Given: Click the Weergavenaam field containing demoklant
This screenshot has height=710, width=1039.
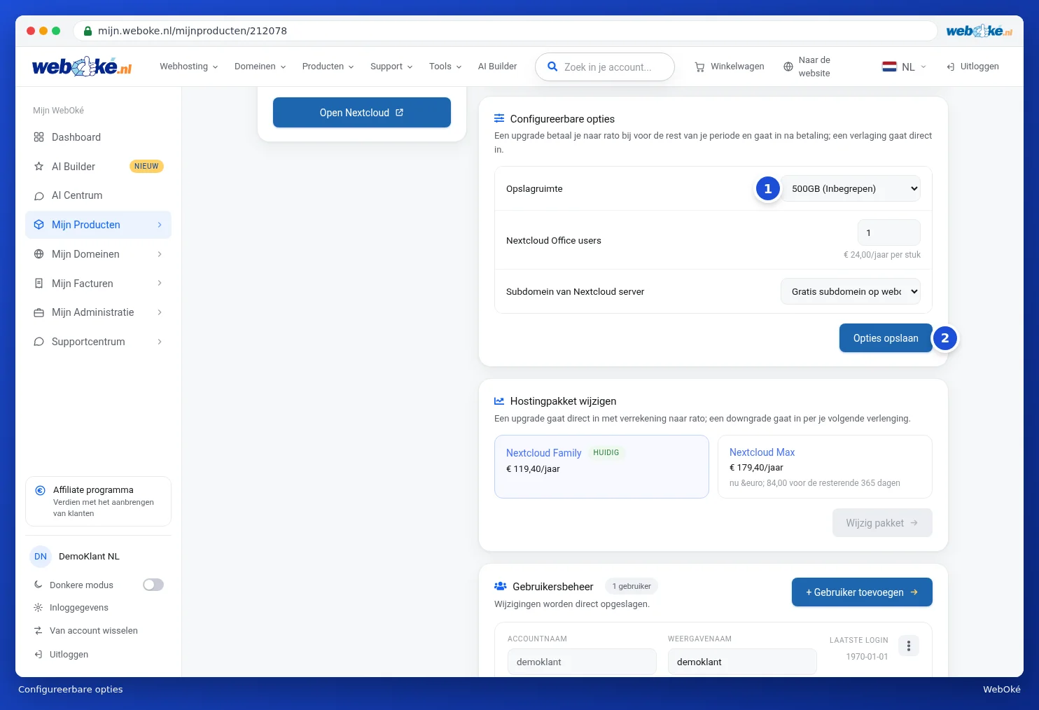Looking at the screenshot, I should click(x=742, y=662).
